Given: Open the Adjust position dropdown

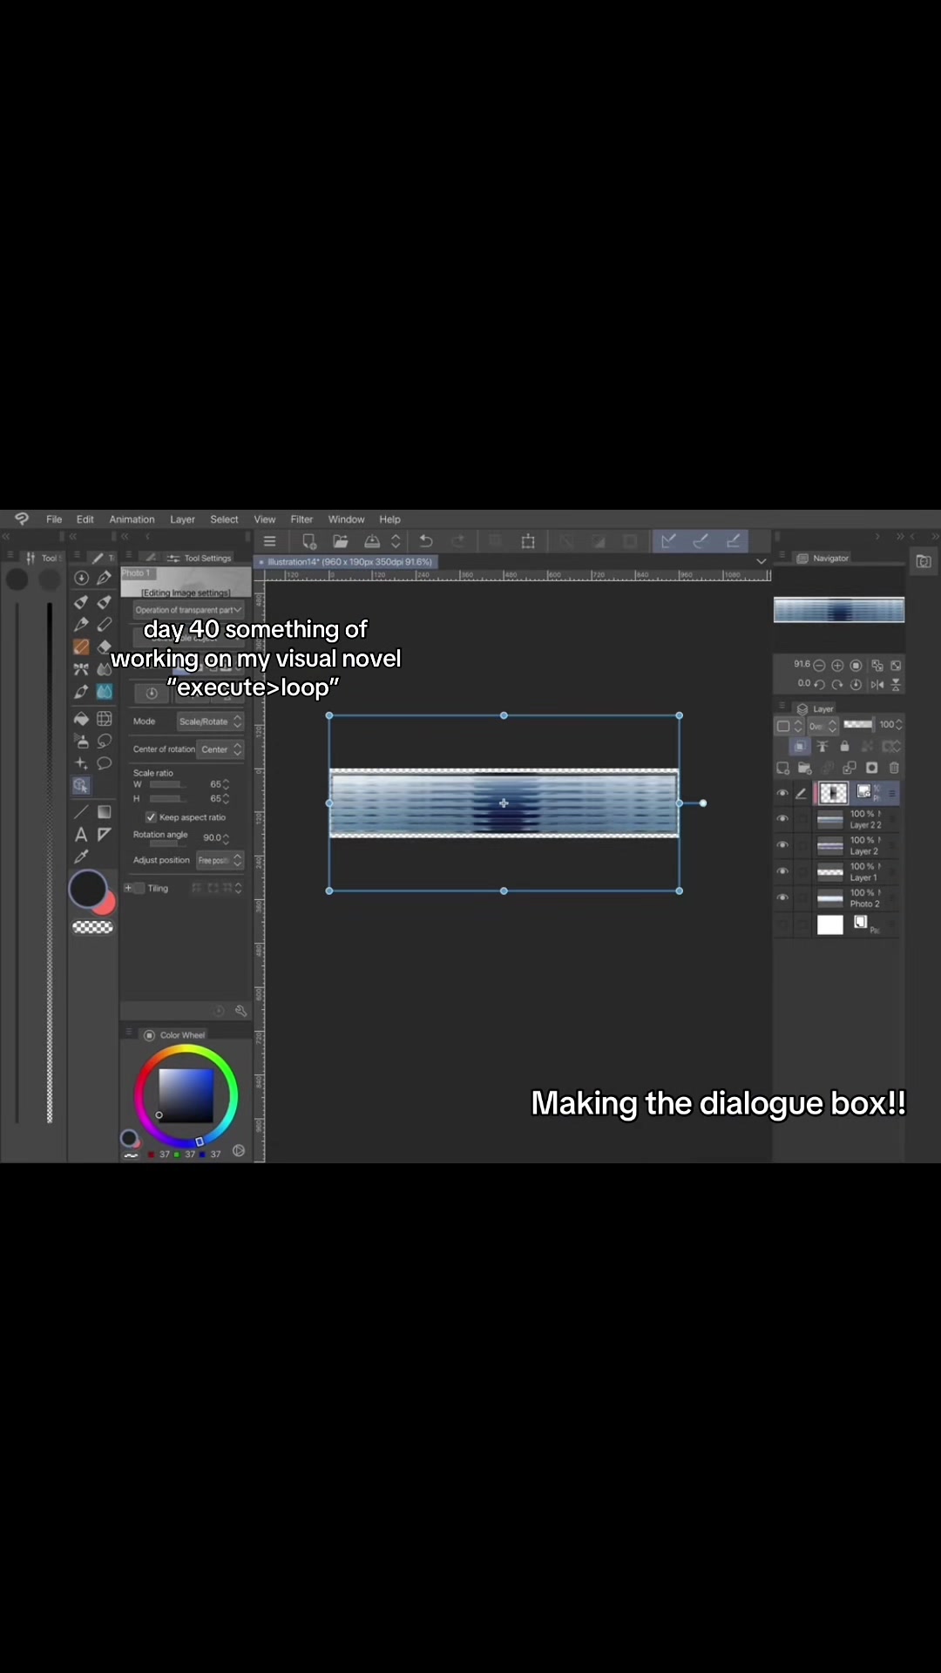Looking at the screenshot, I should tap(220, 860).
